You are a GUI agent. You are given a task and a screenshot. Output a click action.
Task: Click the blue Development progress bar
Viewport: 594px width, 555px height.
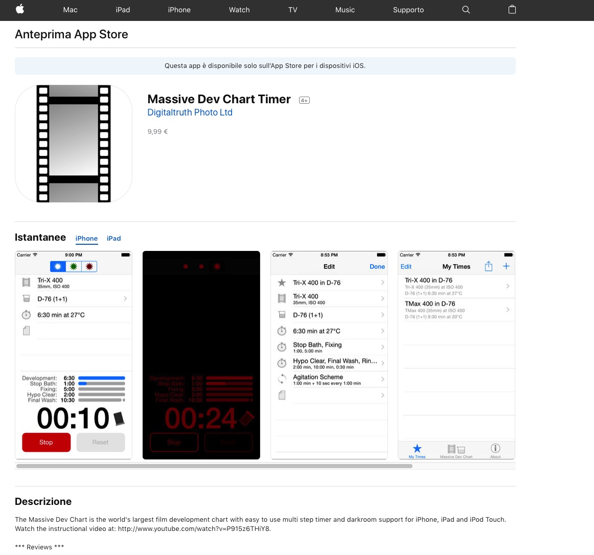102,378
